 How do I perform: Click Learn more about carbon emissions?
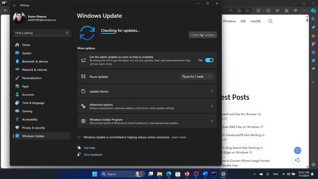pyautogui.click(x=179, y=137)
